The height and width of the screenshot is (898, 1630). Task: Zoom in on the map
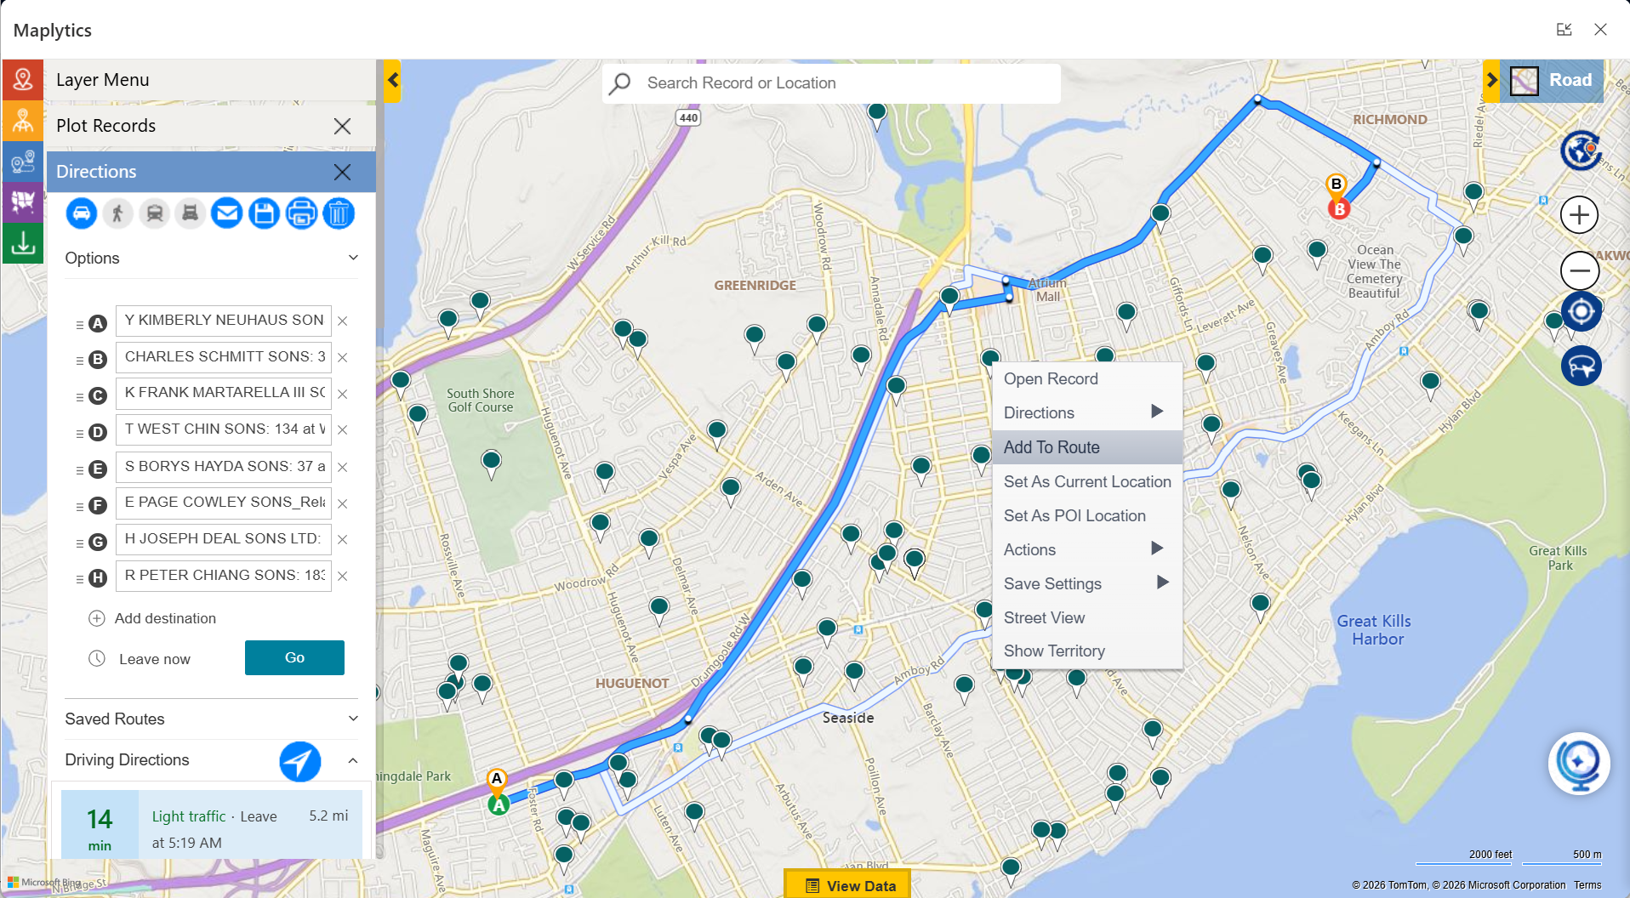click(1580, 214)
